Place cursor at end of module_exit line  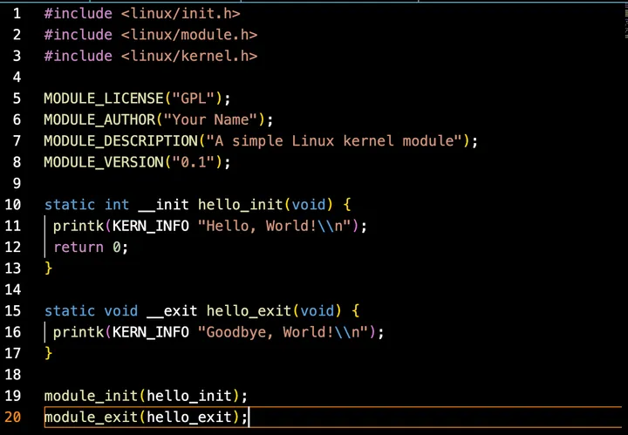[249, 418]
